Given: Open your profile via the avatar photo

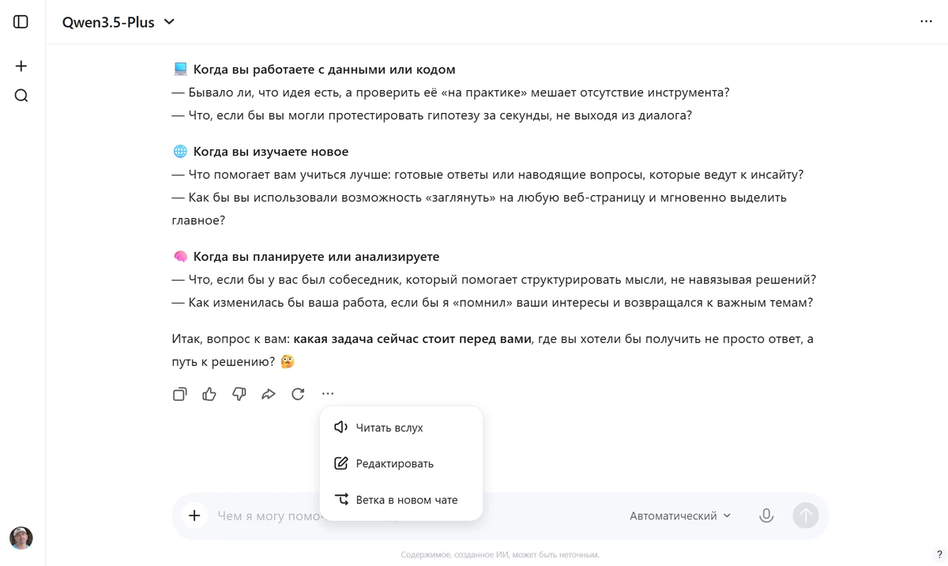Looking at the screenshot, I should tap(21, 538).
